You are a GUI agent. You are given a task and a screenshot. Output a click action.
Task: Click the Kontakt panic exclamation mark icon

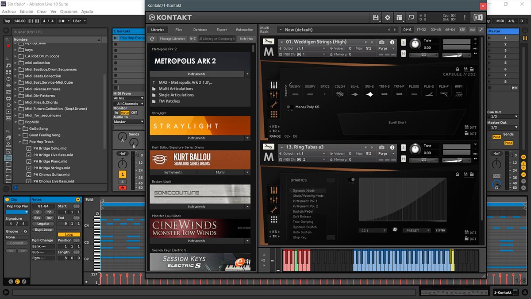coord(465,17)
